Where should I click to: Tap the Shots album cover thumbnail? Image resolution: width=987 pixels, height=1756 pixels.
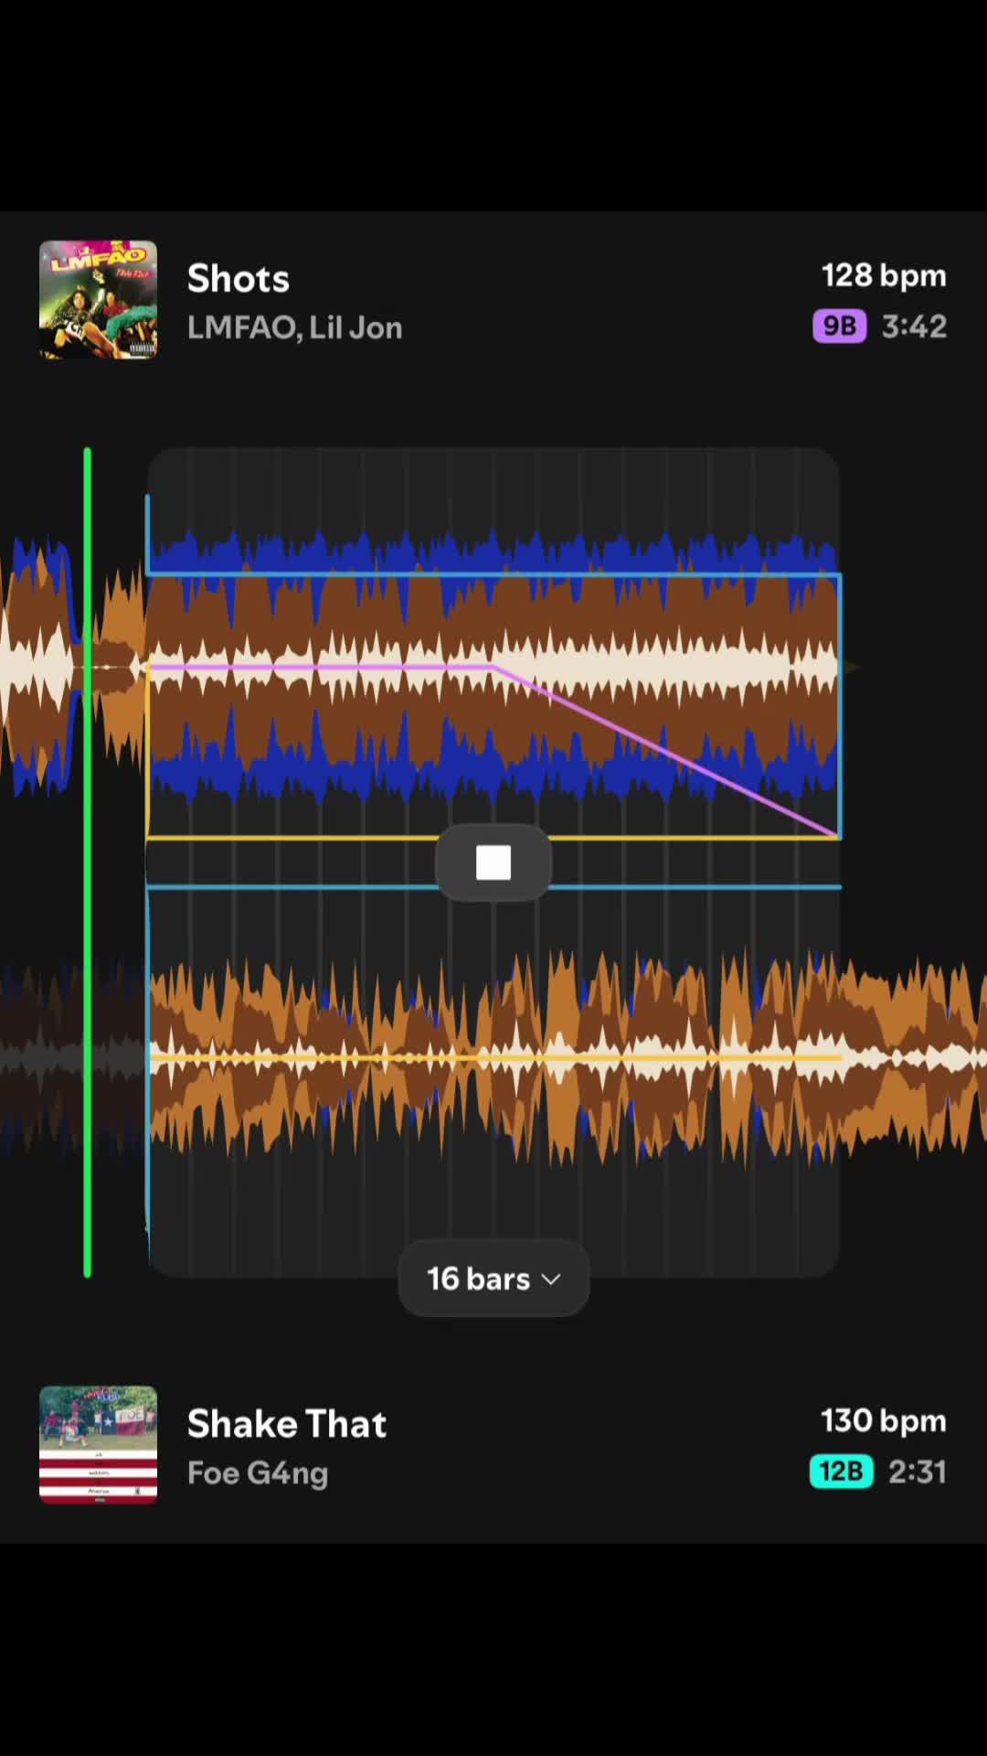98,300
